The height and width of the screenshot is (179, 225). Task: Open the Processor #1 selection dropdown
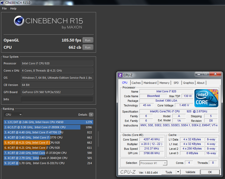pos(153,163)
